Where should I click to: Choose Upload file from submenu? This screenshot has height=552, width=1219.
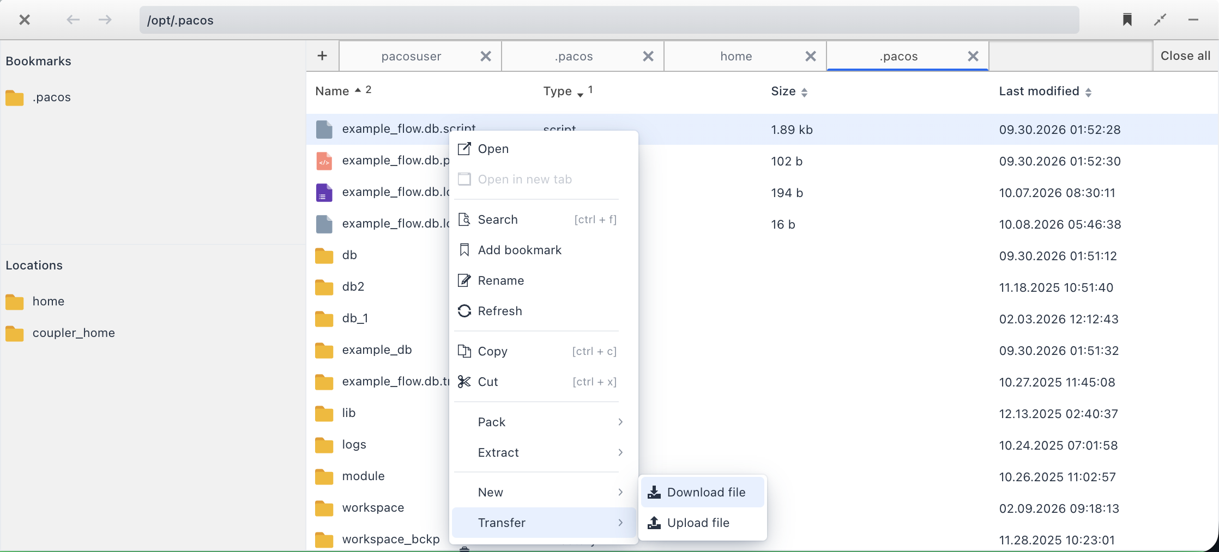[x=703, y=523]
